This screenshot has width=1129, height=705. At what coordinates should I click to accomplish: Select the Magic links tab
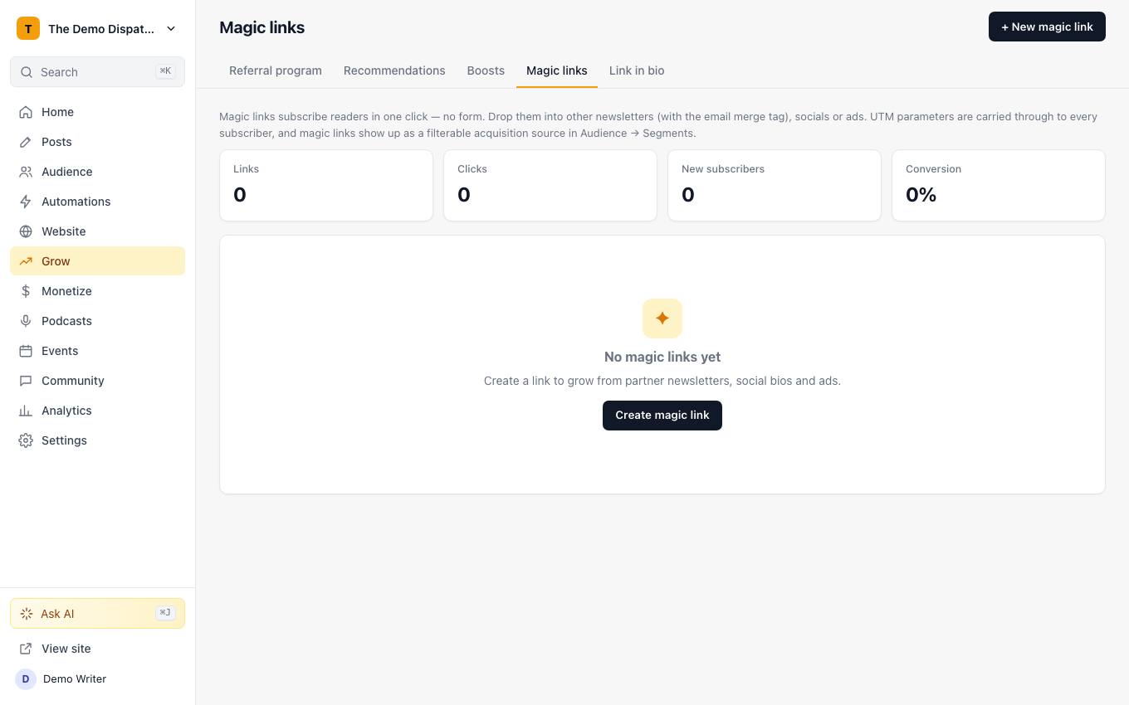coord(557,70)
